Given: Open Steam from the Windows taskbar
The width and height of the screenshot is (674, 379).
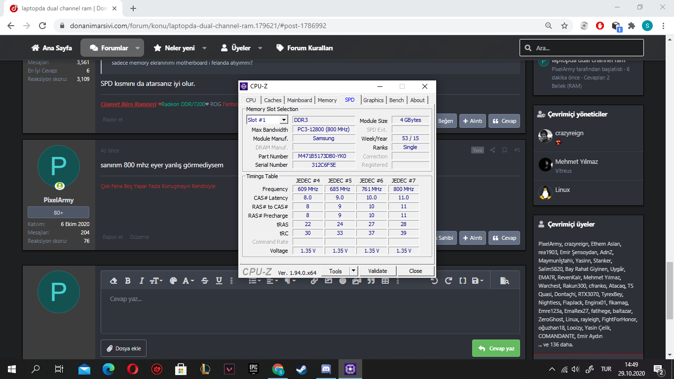Looking at the screenshot, I should click(x=302, y=369).
